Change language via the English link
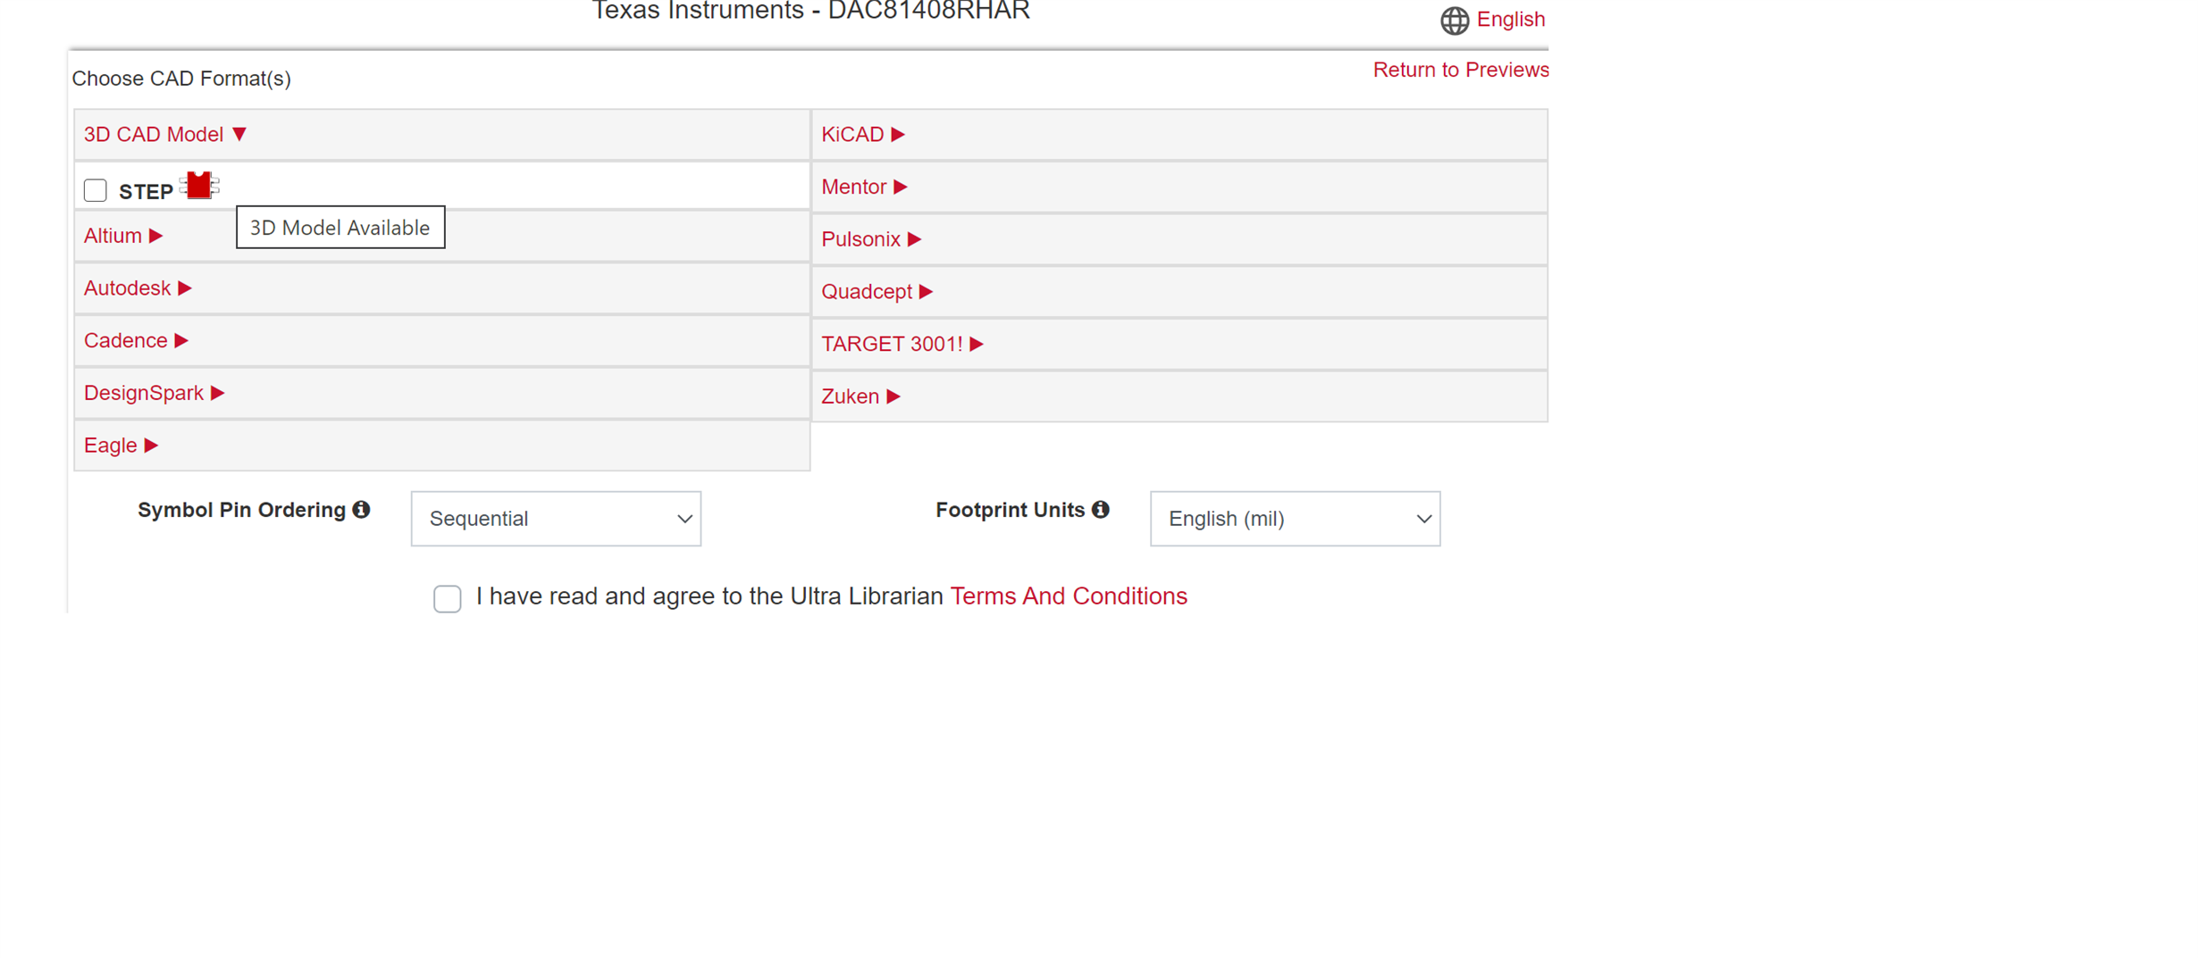This screenshot has height=958, width=2198. 1511,20
